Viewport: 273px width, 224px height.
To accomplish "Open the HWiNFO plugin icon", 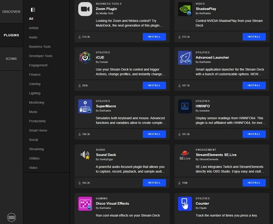I will pyautogui.click(x=185, y=107).
